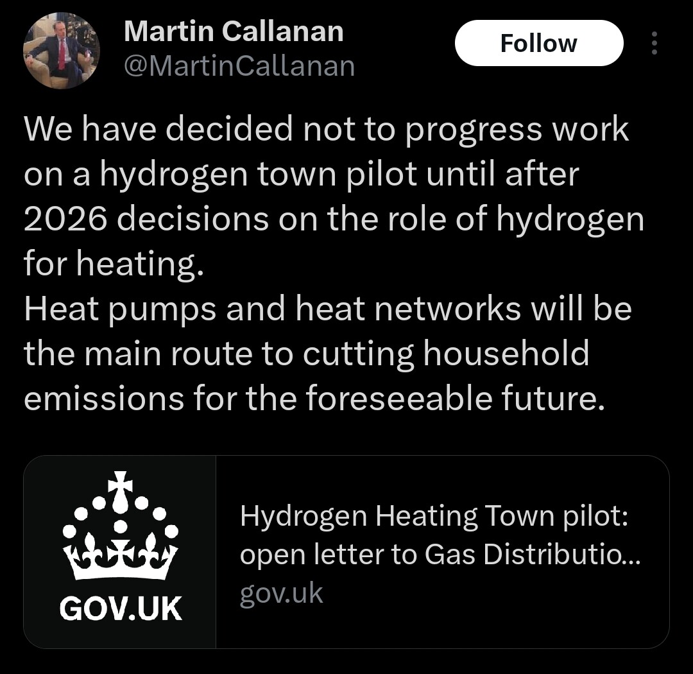The height and width of the screenshot is (674, 693).
Task: Click the tweet's first line 'We have decided'
Action: (x=326, y=129)
